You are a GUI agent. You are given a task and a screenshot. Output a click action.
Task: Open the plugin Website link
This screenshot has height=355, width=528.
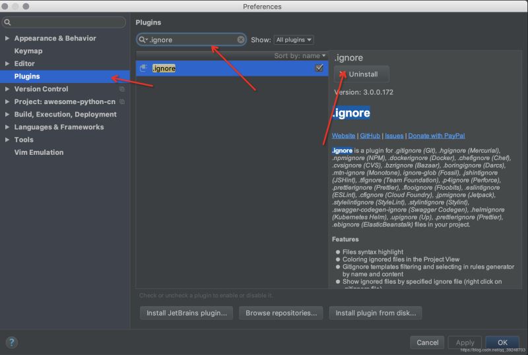pos(343,136)
